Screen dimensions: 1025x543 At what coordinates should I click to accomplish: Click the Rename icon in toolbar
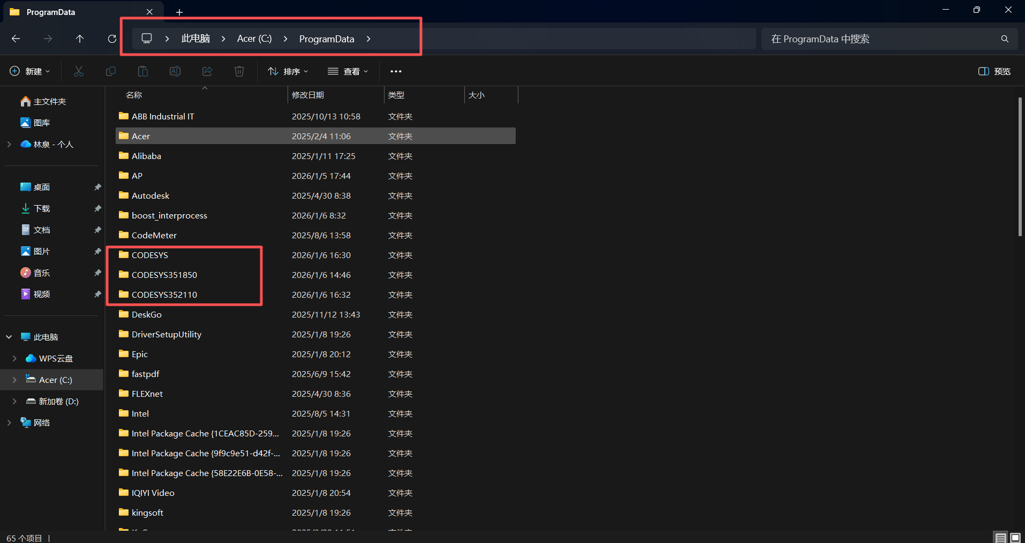[x=175, y=71]
